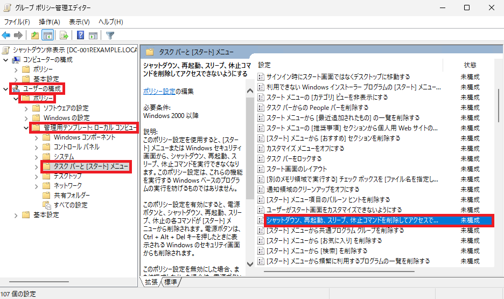Click the Back arrow toolbar icon
Image resolution: width=504 pixels, height=299 pixels.
[x=6, y=36]
